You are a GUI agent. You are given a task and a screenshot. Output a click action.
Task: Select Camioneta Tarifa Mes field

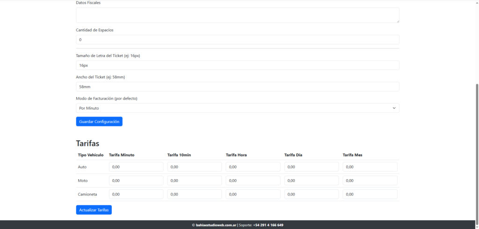tap(370, 194)
